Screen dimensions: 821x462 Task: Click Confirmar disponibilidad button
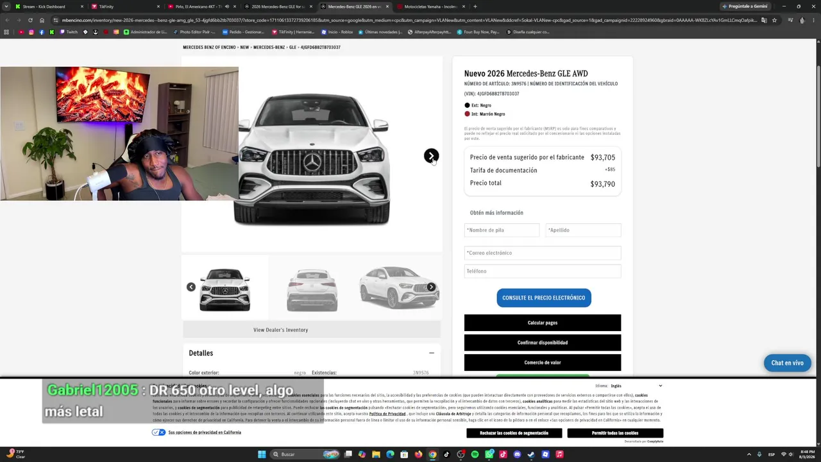point(543,343)
